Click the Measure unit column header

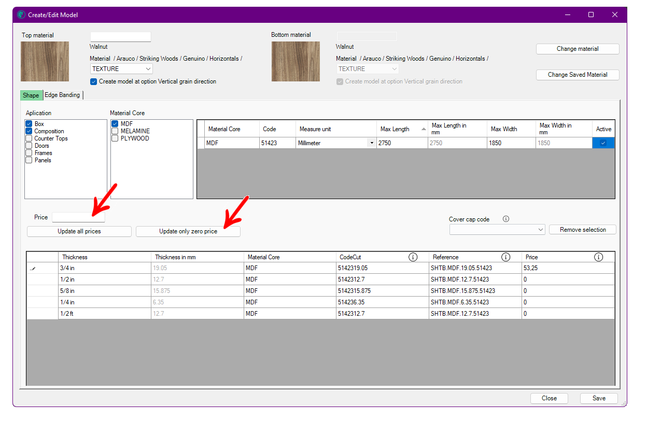336,129
